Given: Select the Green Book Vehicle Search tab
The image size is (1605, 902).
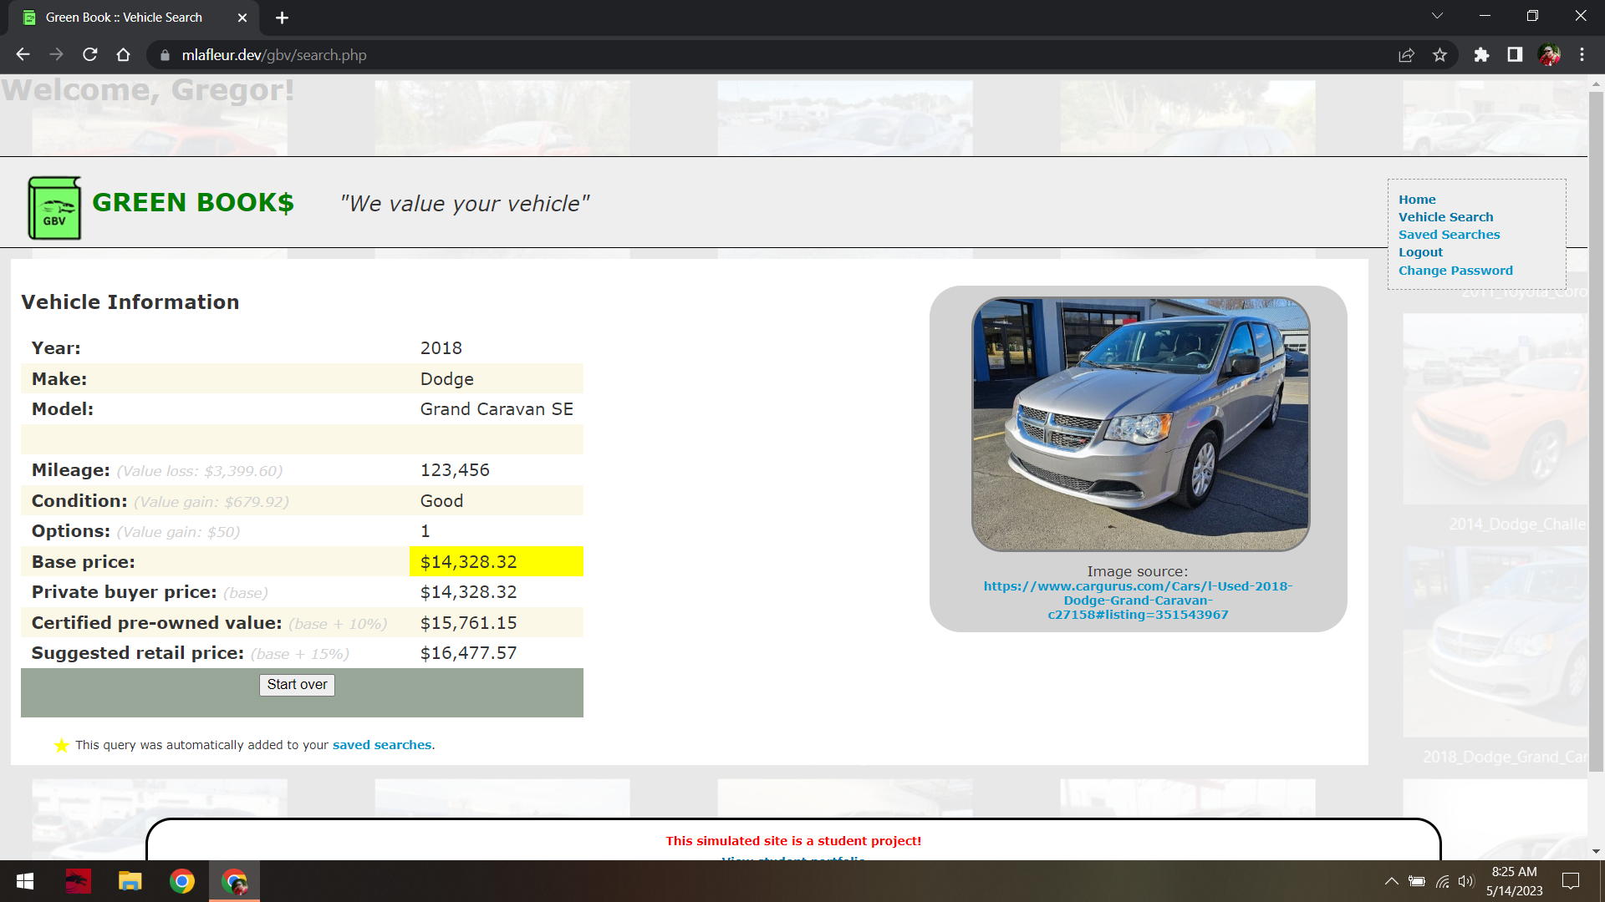Looking at the screenshot, I should click(124, 18).
